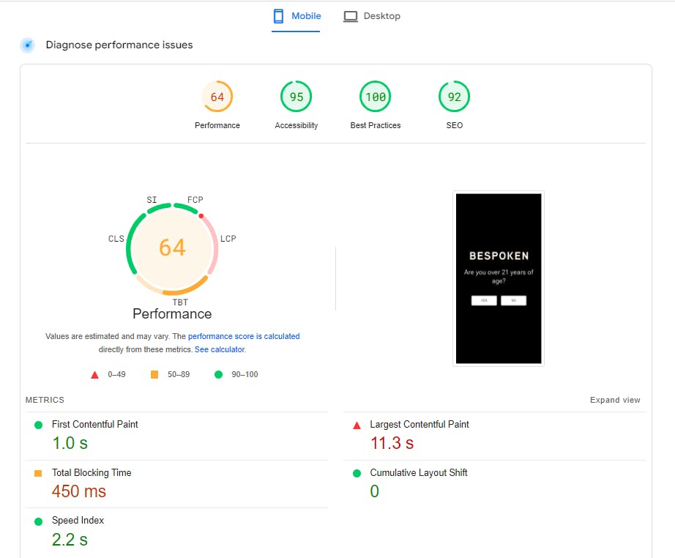The image size is (675, 558).
Task: Select the Performance score gauge 64
Action: tap(217, 97)
